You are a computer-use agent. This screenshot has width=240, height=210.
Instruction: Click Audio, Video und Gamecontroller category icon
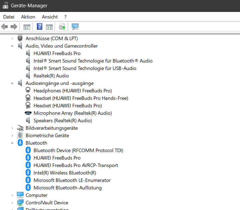coord(20,46)
